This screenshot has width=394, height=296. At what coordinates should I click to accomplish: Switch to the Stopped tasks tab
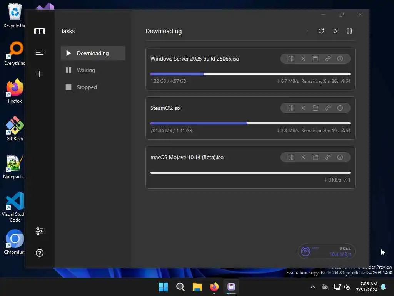(x=93, y=87)
